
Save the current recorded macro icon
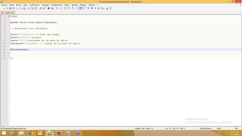pyautogui.click(x=102, y=8)
